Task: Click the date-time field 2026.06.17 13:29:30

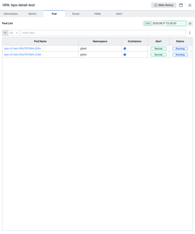Action: click(164, 23)
